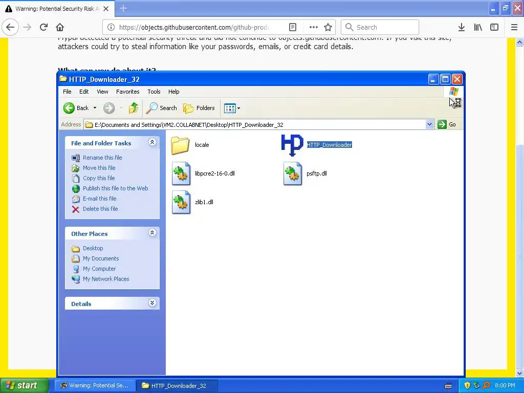Select the libpcre2-16-0.dll file
Viewport: 524px width, 393px height.
203,173
